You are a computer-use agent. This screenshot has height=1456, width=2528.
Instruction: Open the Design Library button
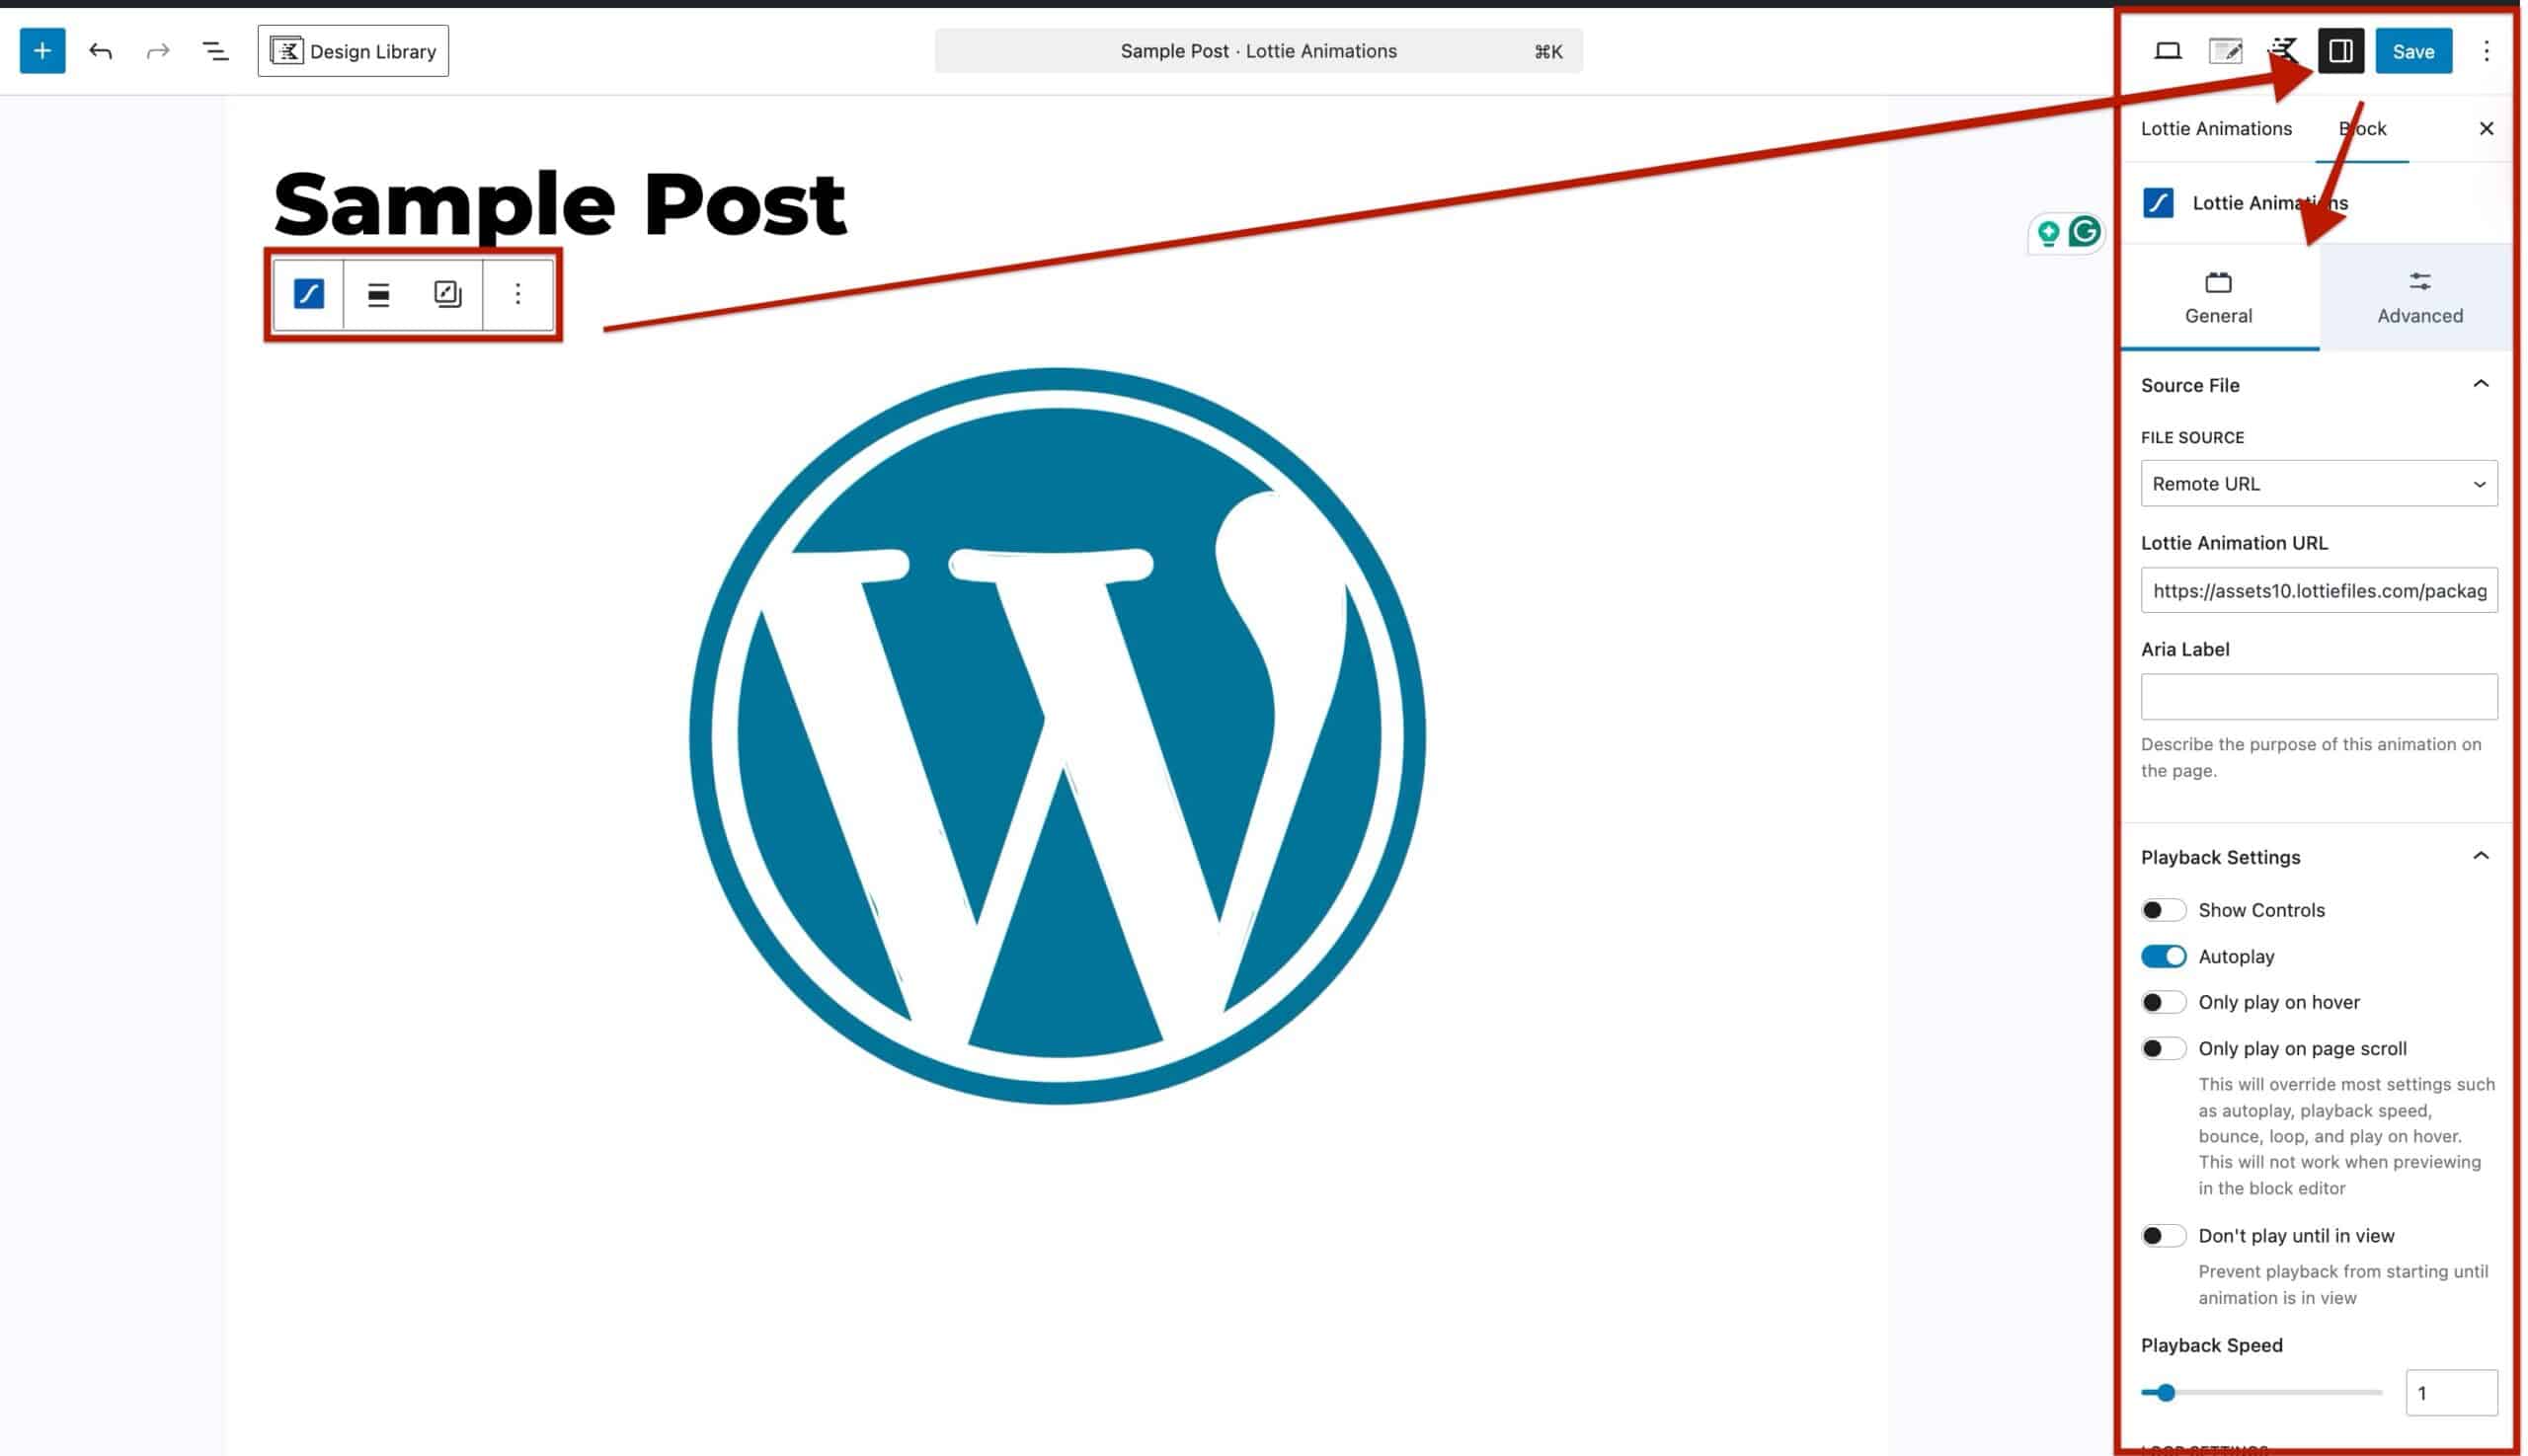click(354, 51)
